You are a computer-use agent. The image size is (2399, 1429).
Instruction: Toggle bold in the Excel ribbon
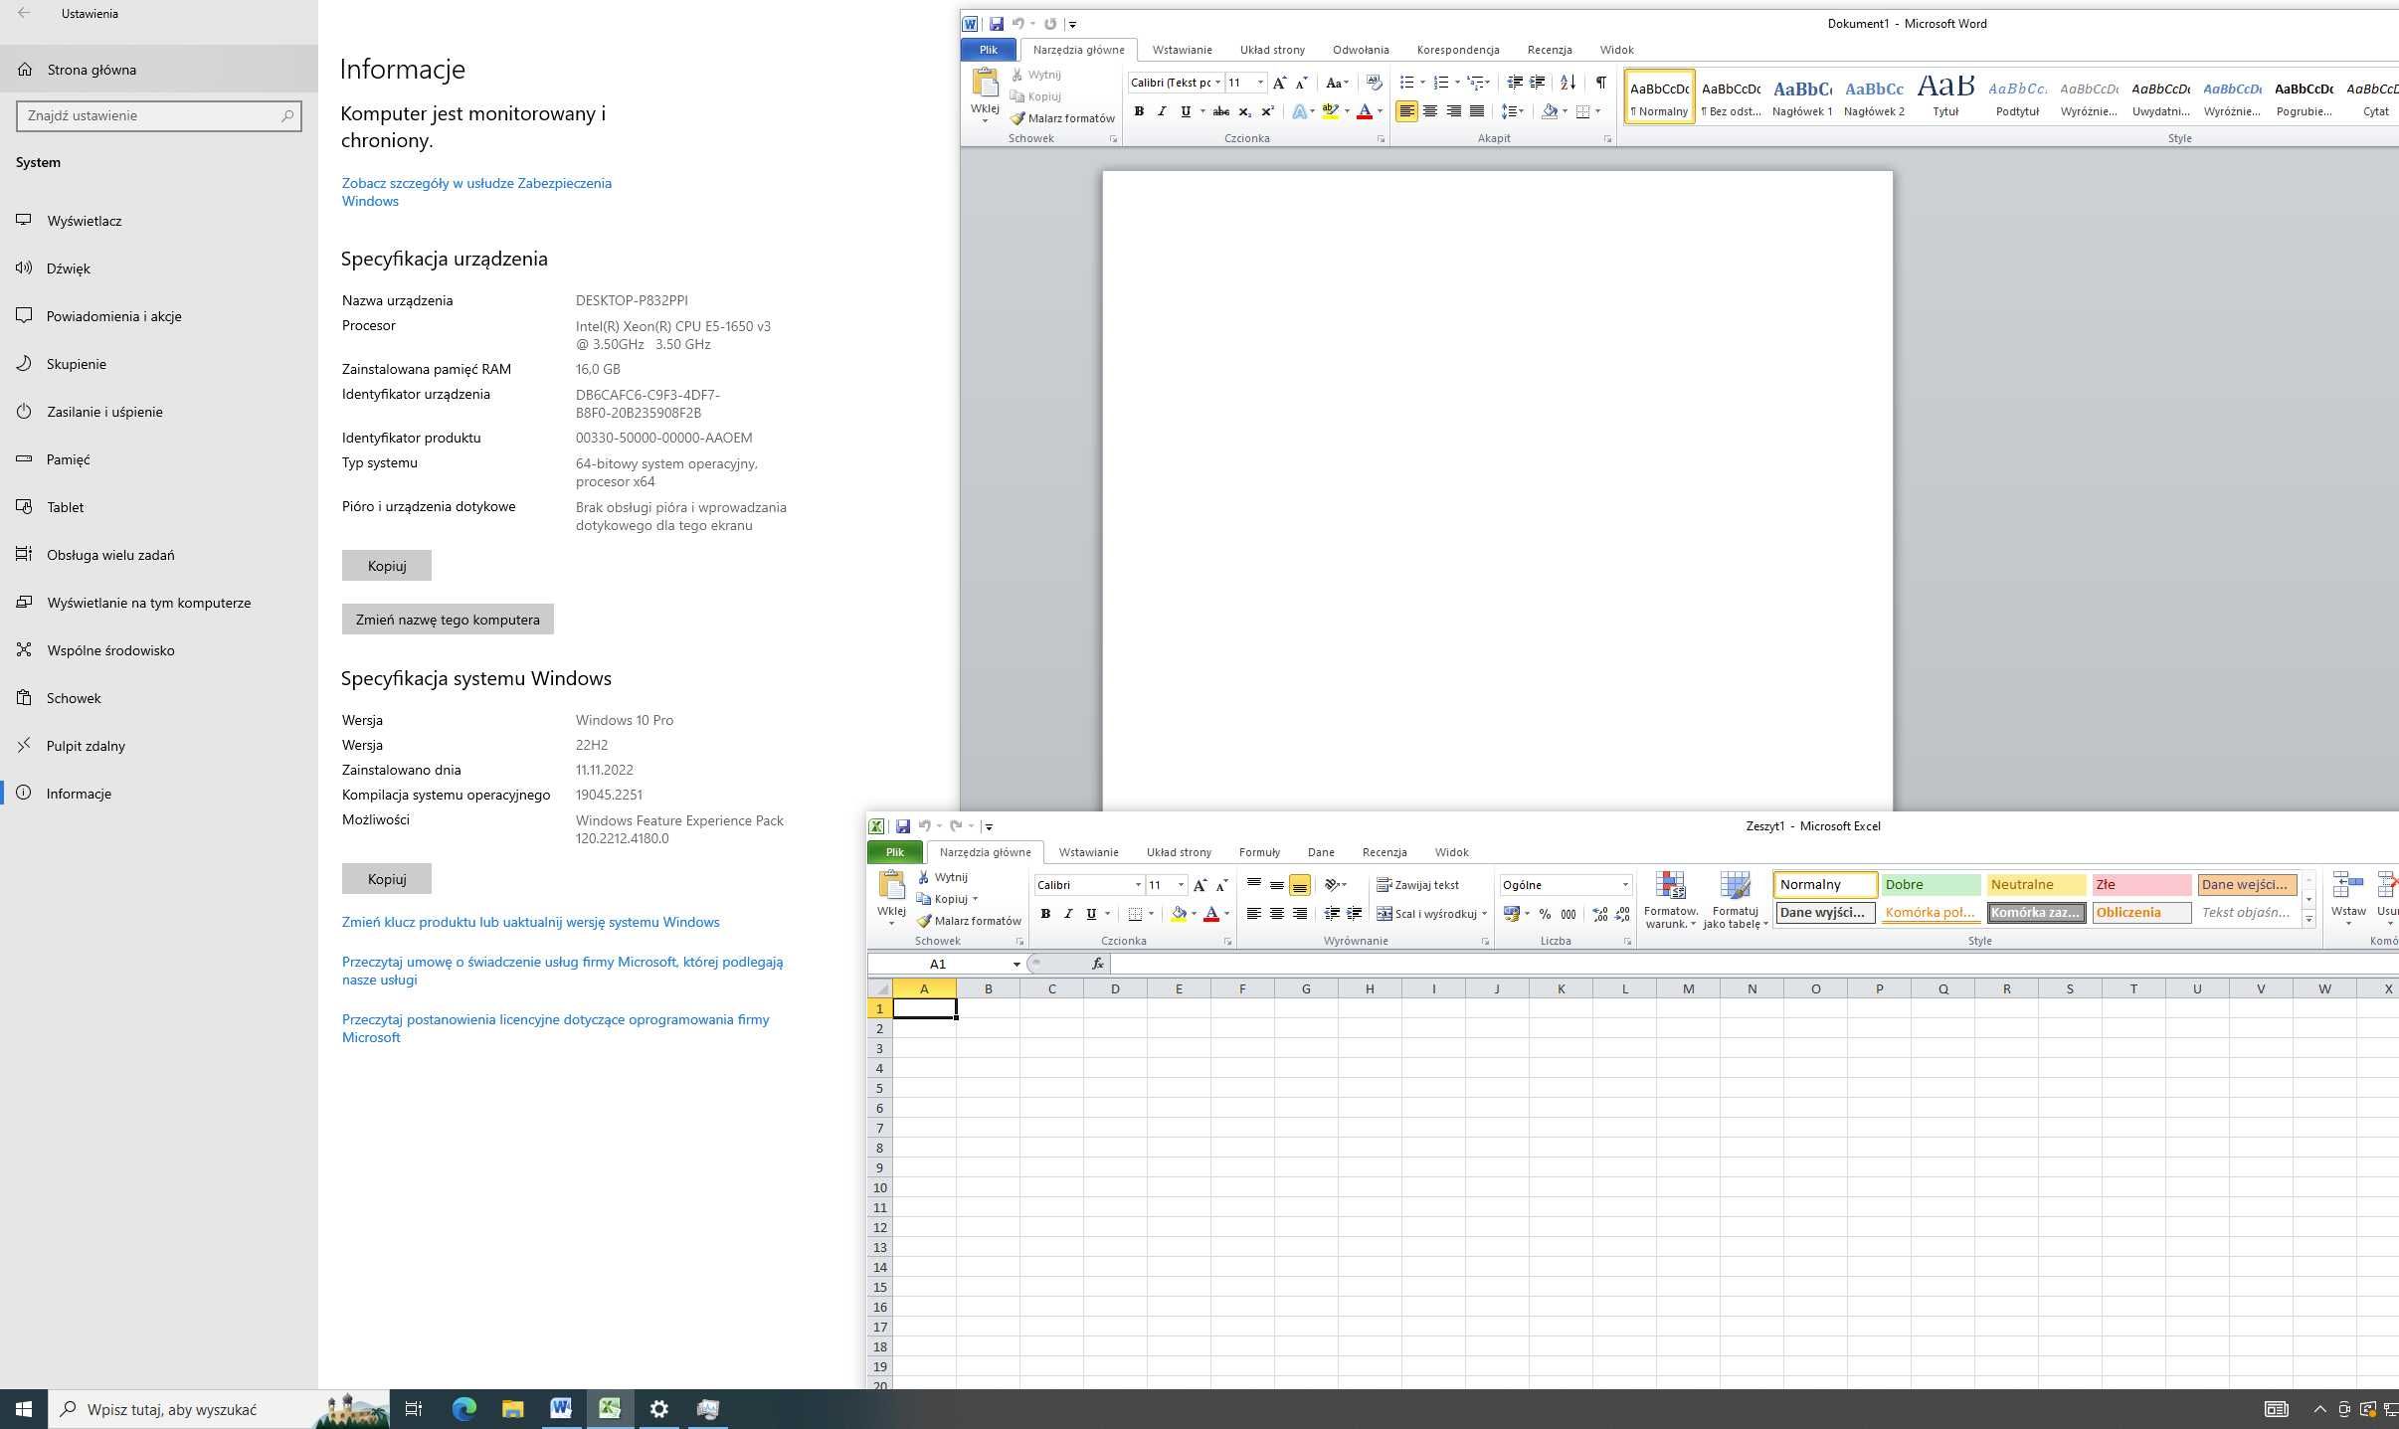click(x=1045, y=914)
